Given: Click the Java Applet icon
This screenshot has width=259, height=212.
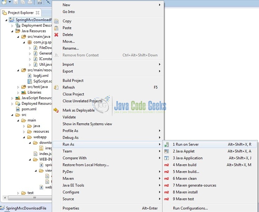Looking at the screenshot, I should 167,151.
